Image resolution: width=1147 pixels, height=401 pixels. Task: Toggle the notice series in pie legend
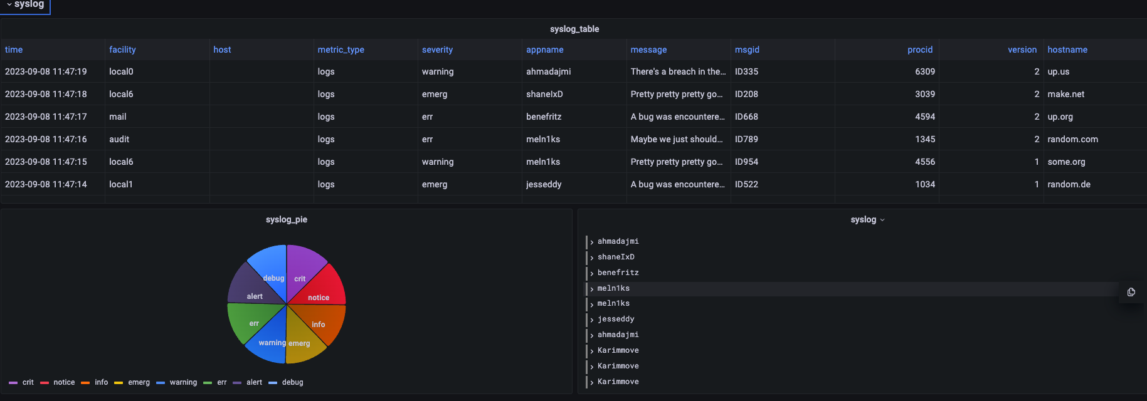[x=64, y=382]
